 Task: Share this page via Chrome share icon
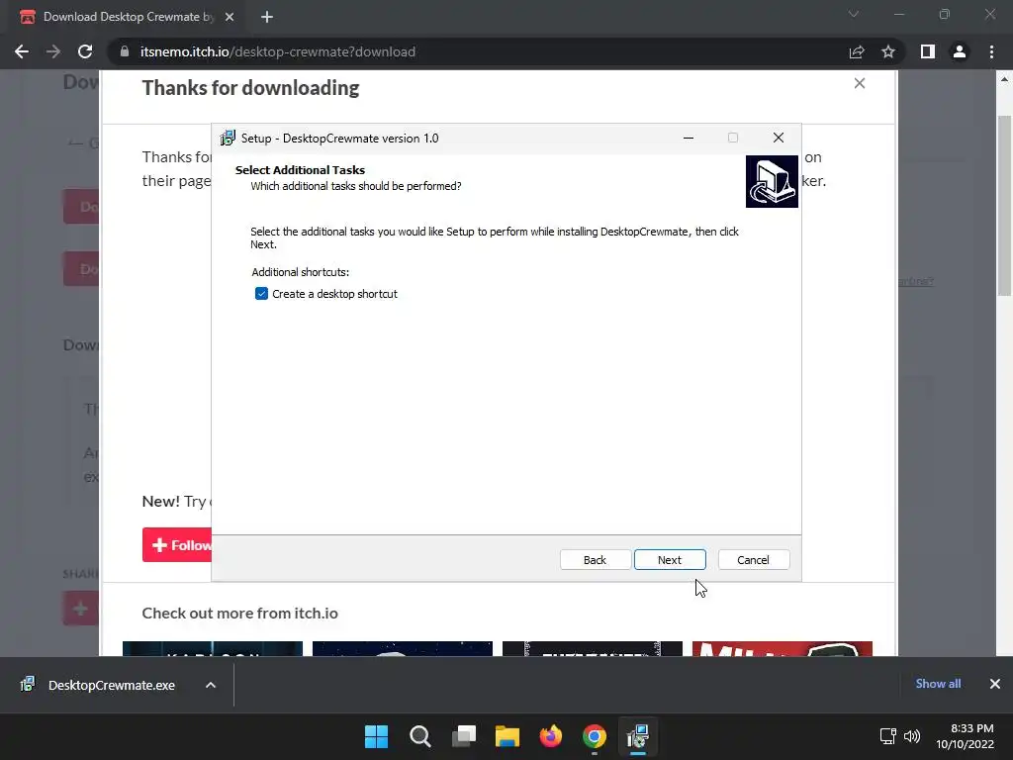(x=857, y=51)
